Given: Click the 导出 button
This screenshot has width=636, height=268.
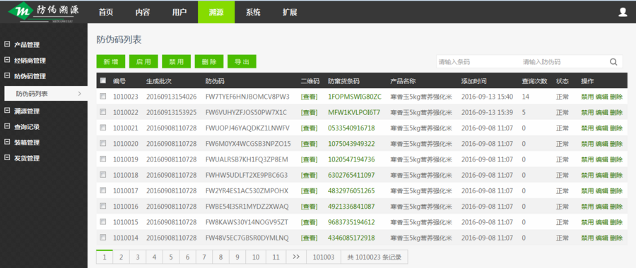Looking at the screenshot, I should 242,61.
